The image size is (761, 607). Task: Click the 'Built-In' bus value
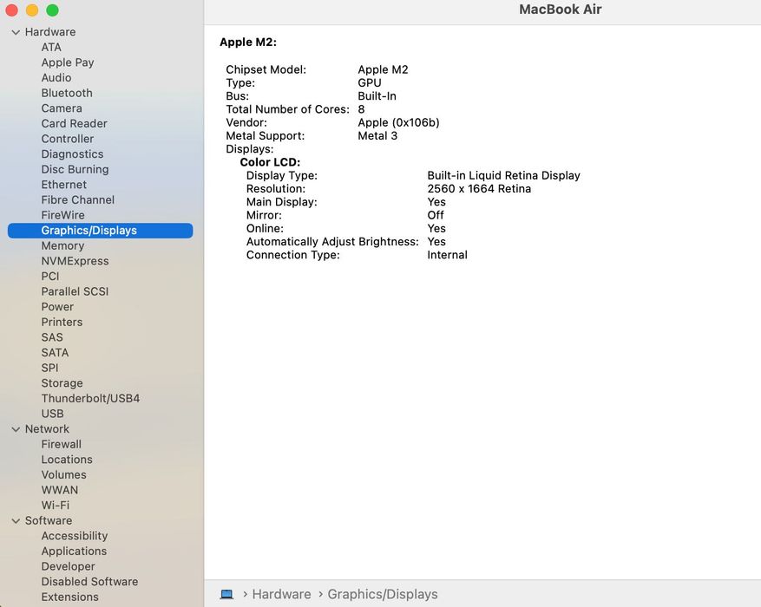click(x=377, y=96)
